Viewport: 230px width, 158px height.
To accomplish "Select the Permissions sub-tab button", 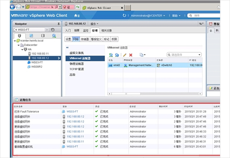I will coord(114,39).
